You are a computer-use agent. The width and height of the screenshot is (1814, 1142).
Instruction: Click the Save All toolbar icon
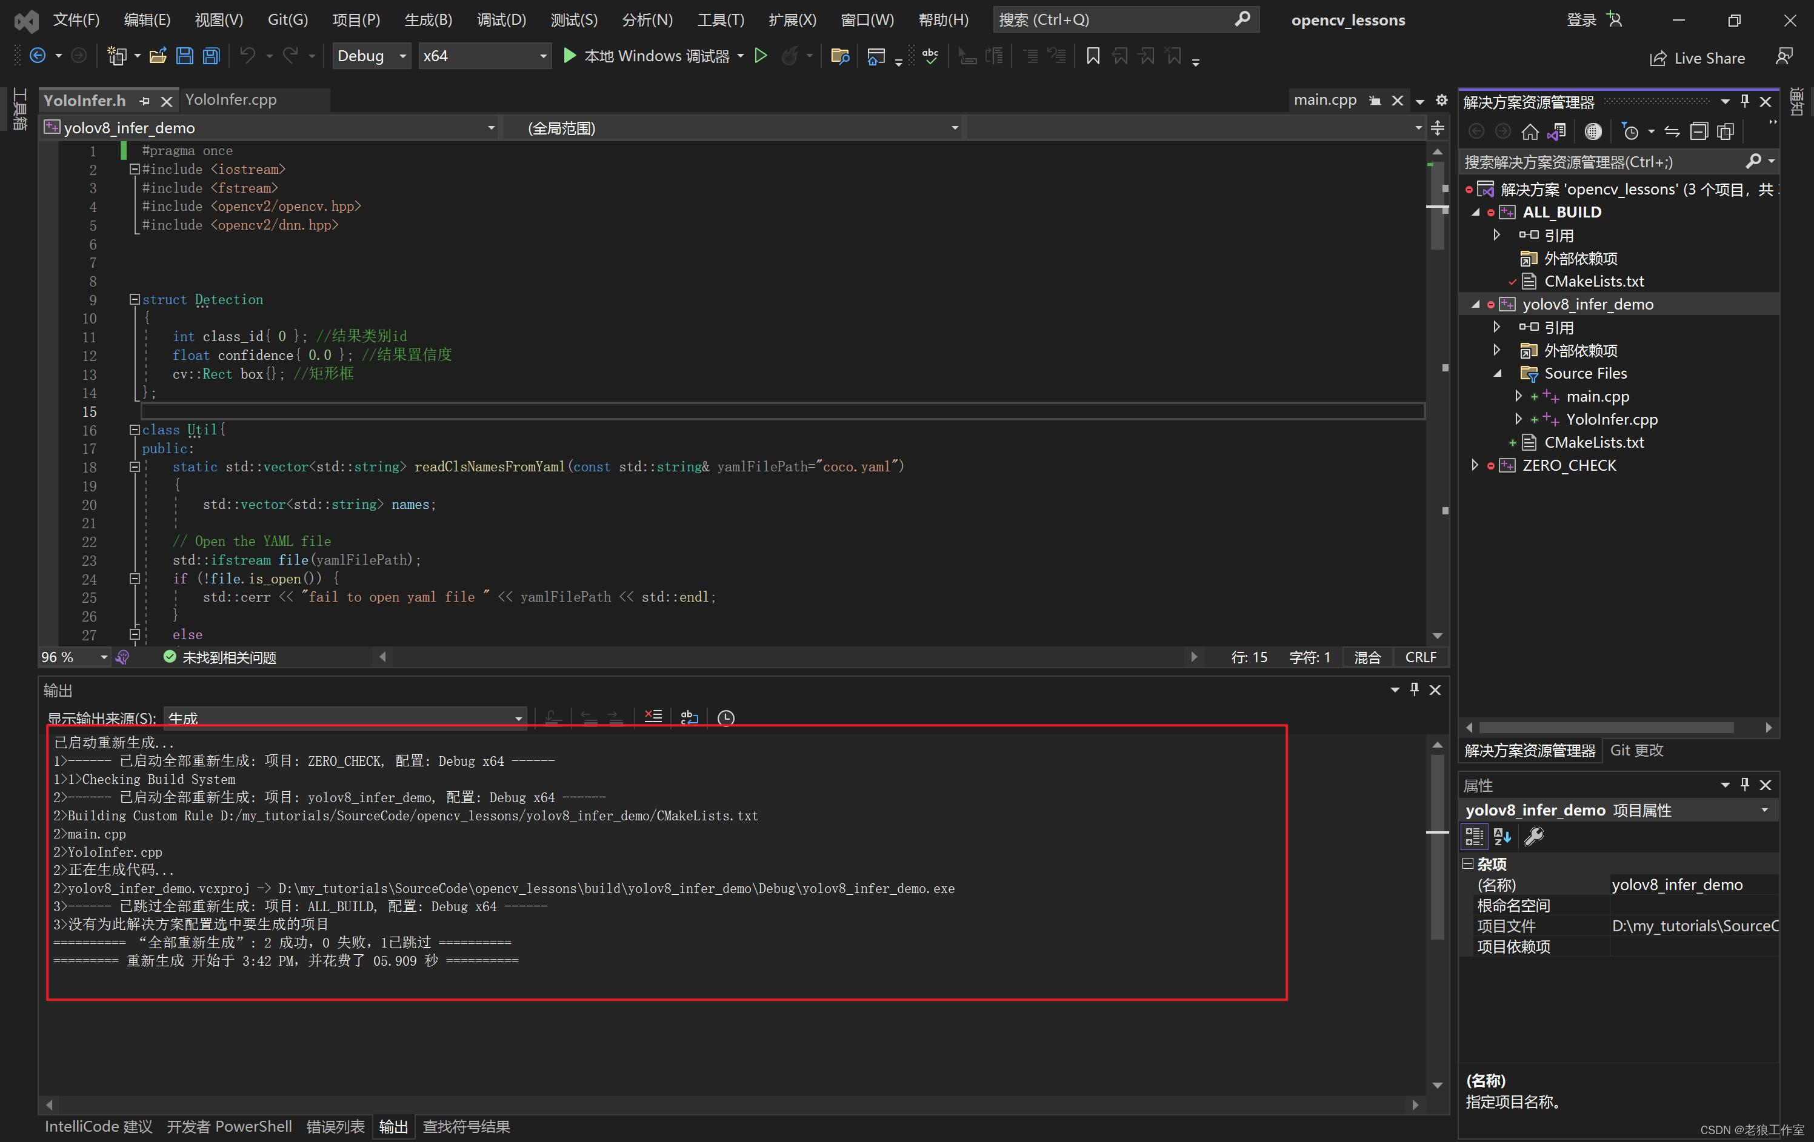coord(212,56)
